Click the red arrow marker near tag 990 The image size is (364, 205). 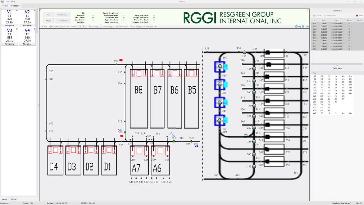(x=121, y=60)
